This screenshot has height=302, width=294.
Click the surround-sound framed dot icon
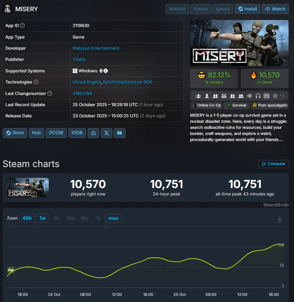267,96
